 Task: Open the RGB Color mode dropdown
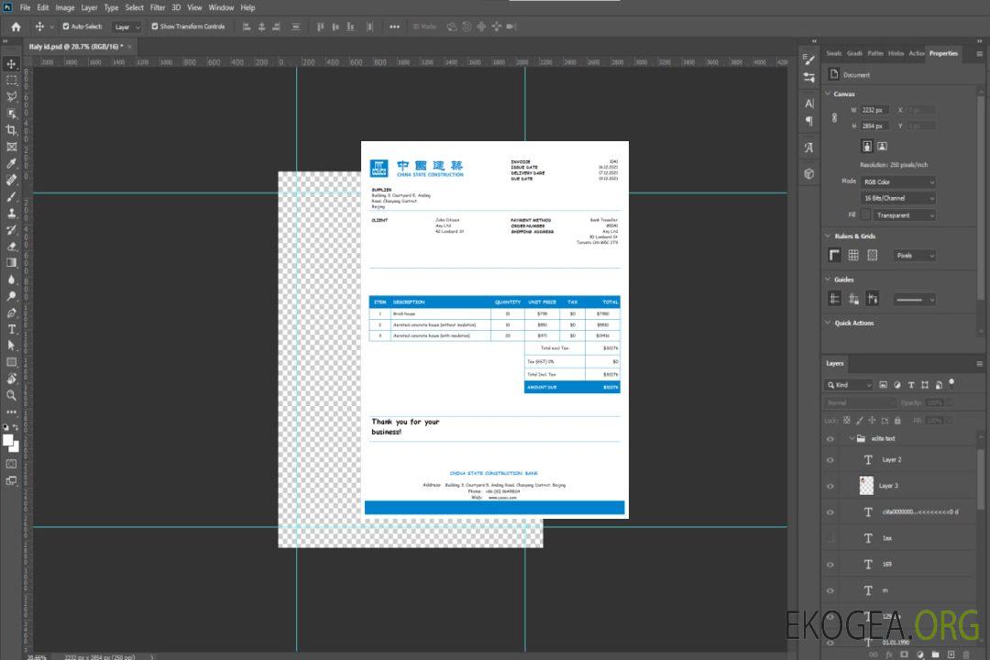[897, 181]
